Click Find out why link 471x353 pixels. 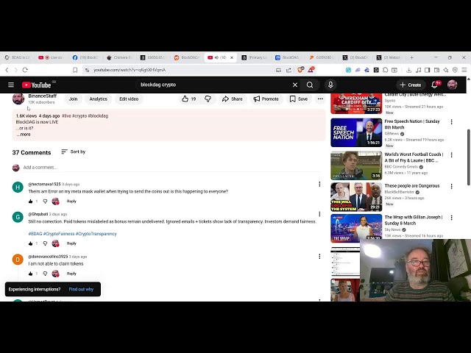81,289
